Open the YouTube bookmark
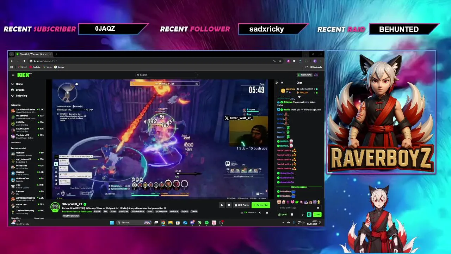451x254 pixels. tap(35, 67)
